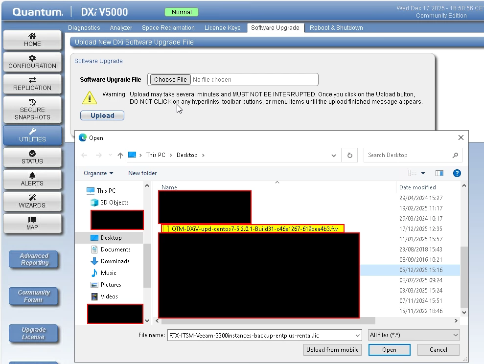Click Desktop in the address breadcrumb

[187, 155]
